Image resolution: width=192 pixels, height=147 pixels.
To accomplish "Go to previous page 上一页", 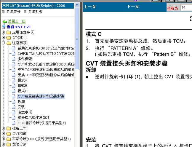I will (89, 7).
